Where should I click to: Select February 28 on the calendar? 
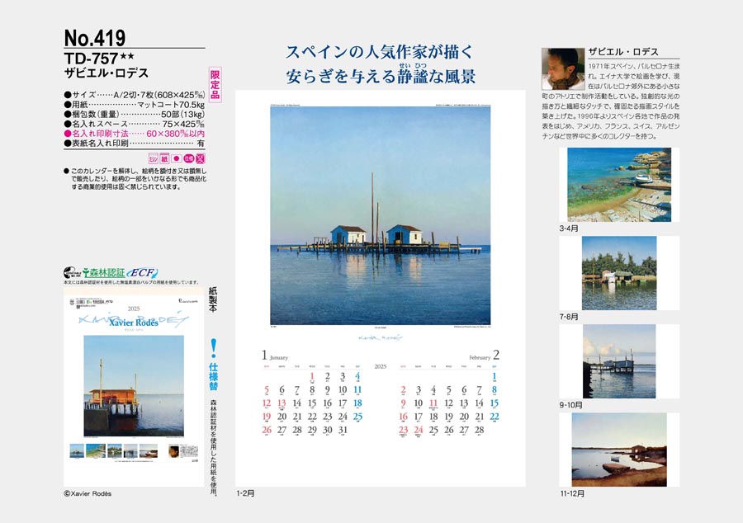pyautogui.click(x=479, y=431)
